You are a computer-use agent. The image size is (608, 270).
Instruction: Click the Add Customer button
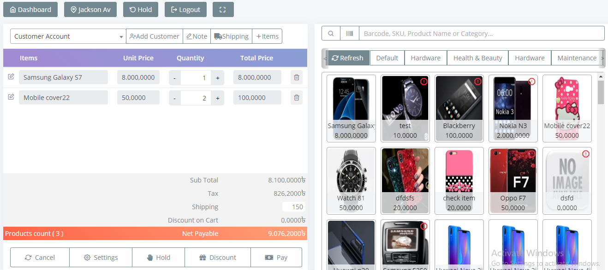155,36
